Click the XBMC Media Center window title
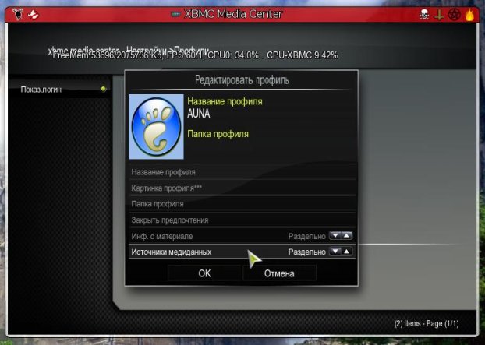 click(233, 14)
